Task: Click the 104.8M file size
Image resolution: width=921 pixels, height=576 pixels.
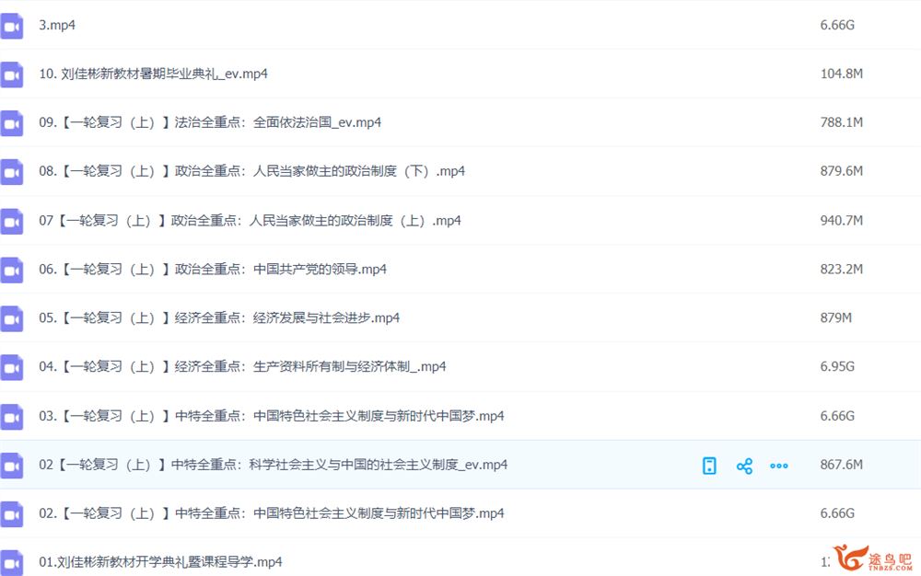Action: (x=841, y=74)
